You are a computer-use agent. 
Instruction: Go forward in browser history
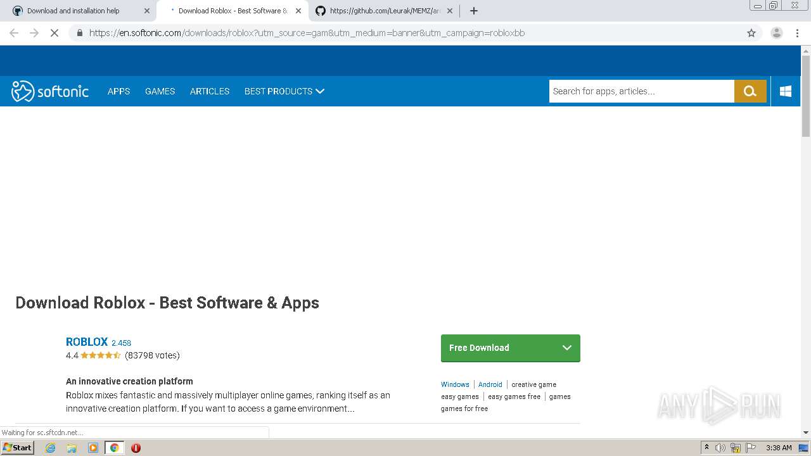(x=34, y=33)
